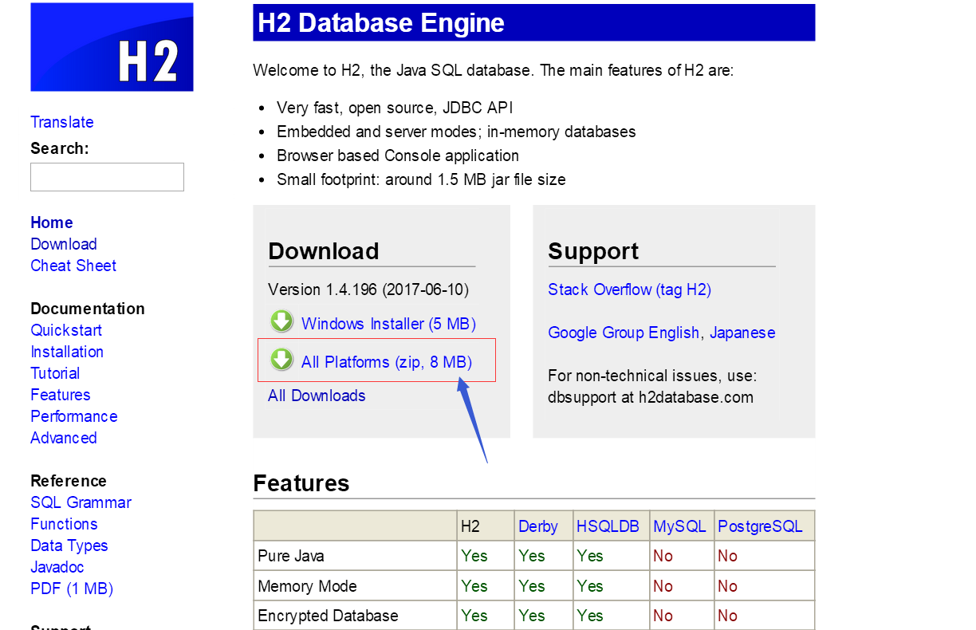Open the Performance link

[x=74, y=416]
